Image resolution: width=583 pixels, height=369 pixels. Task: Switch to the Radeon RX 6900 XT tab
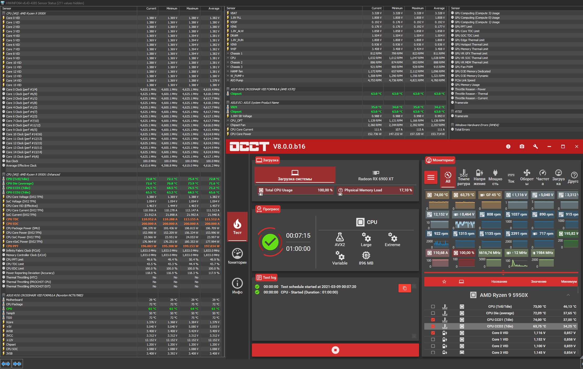tap(376, 176)
